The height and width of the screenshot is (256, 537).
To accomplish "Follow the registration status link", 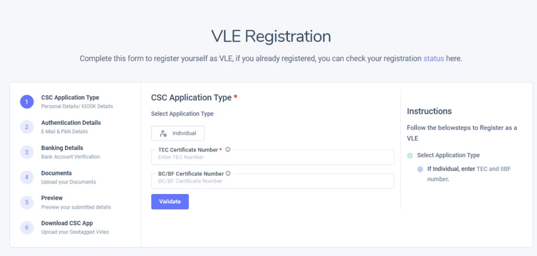I will click(434, 58).
